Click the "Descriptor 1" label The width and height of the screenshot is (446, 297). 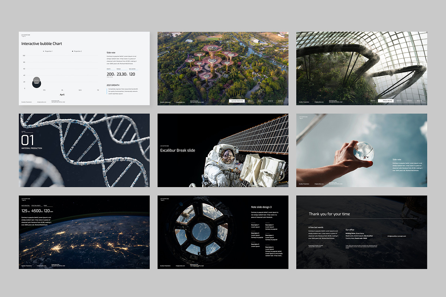pyautogui.click(x=255, y=225)
